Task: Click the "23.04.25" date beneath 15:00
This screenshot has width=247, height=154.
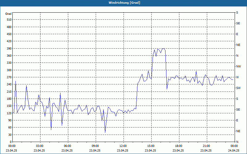Action: (x=150, y=150)
